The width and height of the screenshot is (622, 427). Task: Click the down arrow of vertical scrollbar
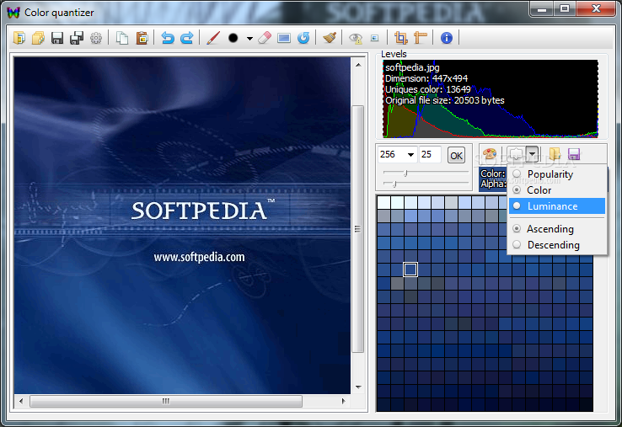coord(358,387)
